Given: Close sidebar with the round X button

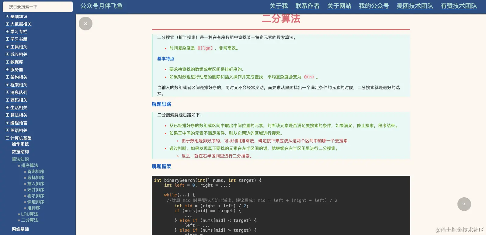Looking at the screenshot, I should (x=85, y=24).
